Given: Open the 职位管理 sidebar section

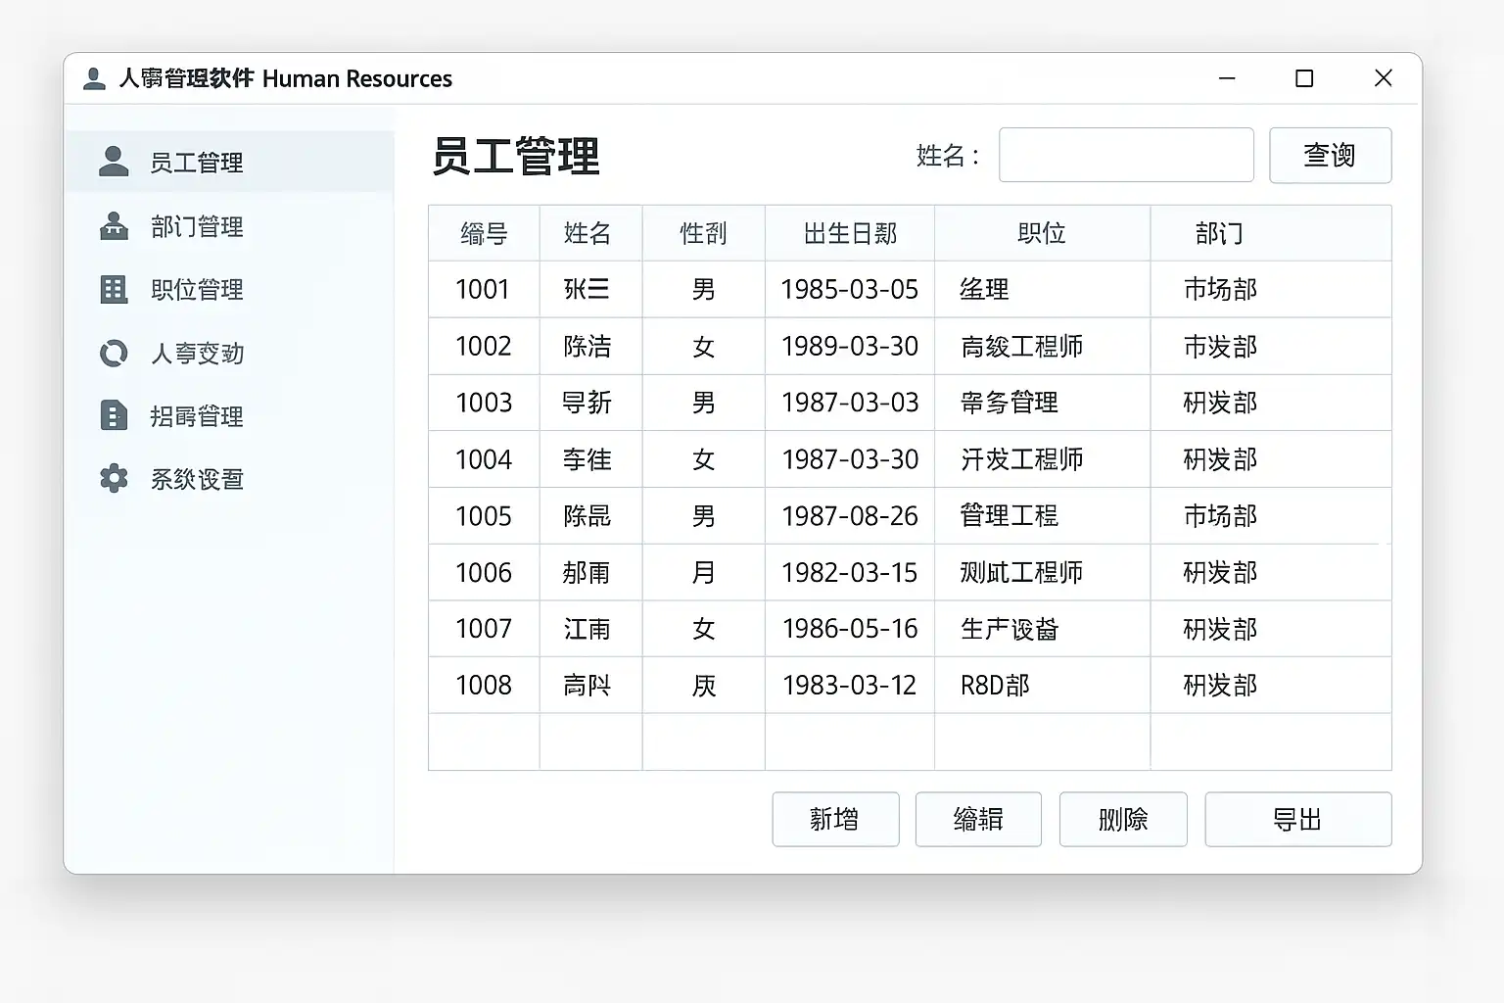Looking at the screenshot, I should pyautogui.click(x=197, y=290).
